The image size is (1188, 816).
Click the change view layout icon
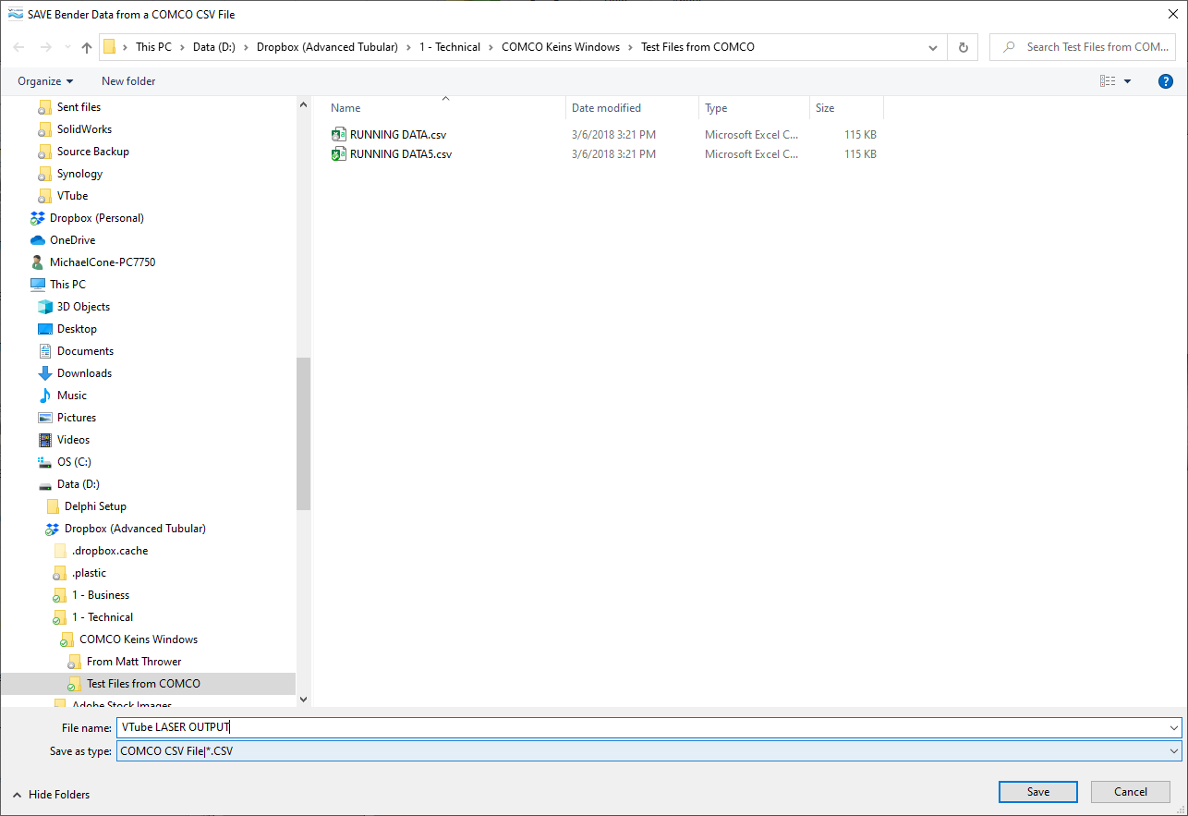point(1108,81)
